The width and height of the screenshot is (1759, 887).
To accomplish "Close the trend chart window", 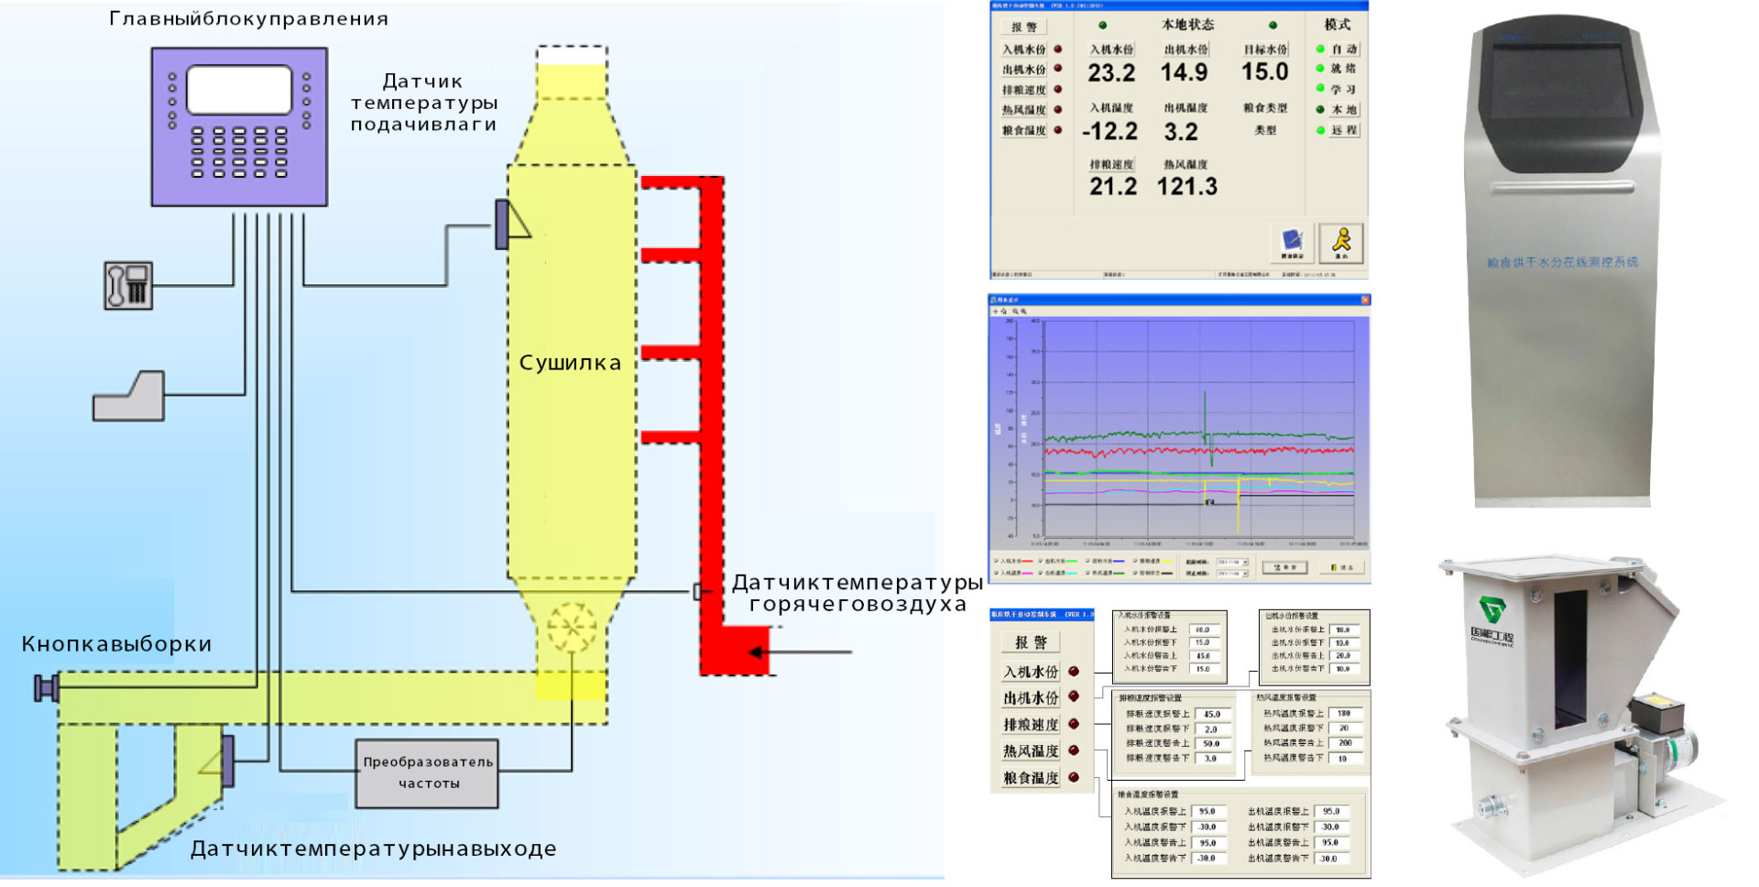I will coord(1365,300).
